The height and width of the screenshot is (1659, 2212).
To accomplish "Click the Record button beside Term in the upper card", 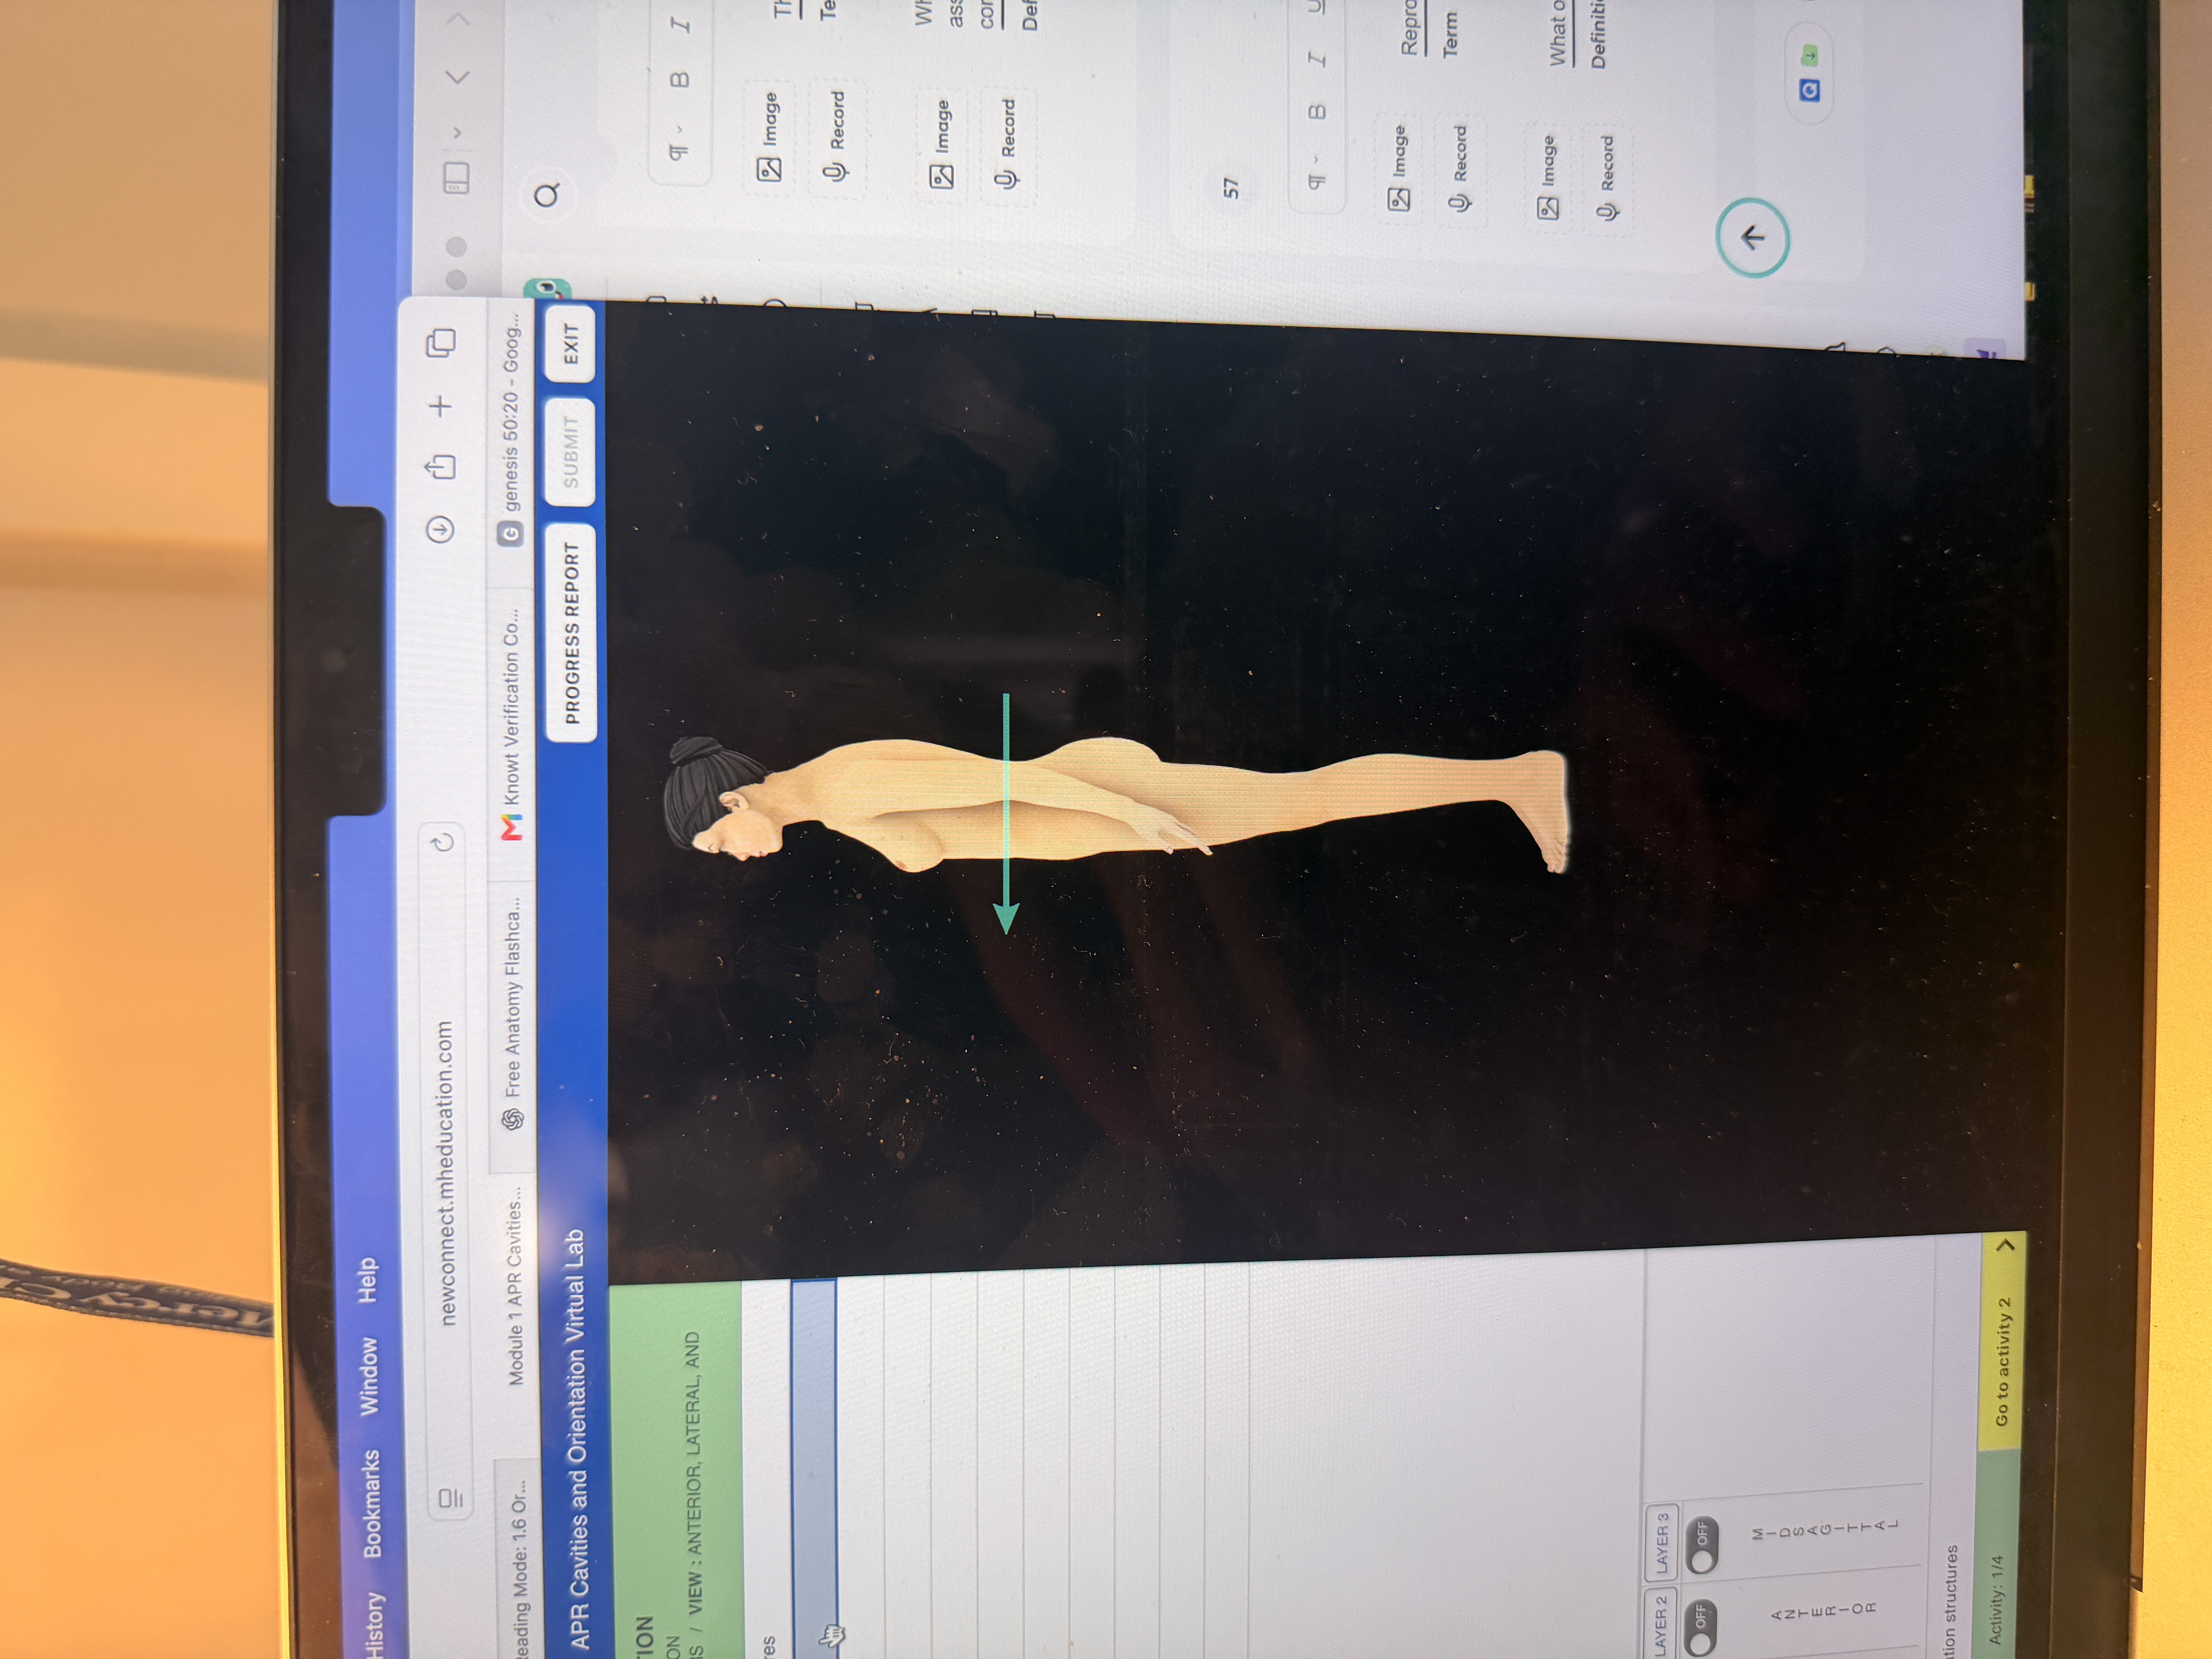I will pyautogui.click(x=836, y=137).
